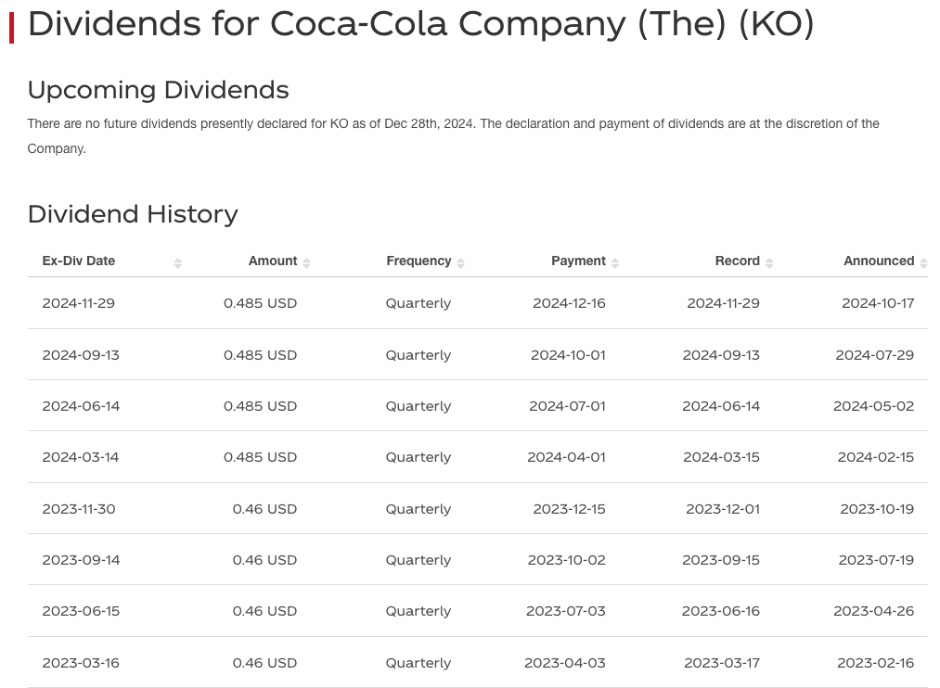Select the 2024-11-29 ex-dividend date cell

coord(79,303)
